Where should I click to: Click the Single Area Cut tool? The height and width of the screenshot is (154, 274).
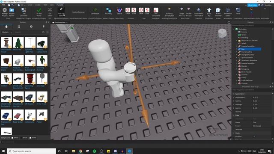[182, 12]
